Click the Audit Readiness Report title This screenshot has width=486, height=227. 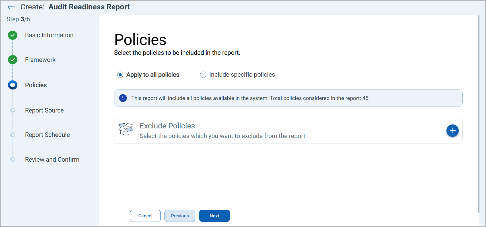[89, 7]
